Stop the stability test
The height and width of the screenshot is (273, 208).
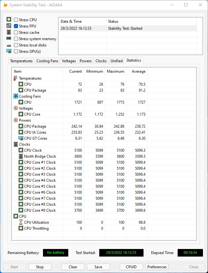click(x=40, y=267)
